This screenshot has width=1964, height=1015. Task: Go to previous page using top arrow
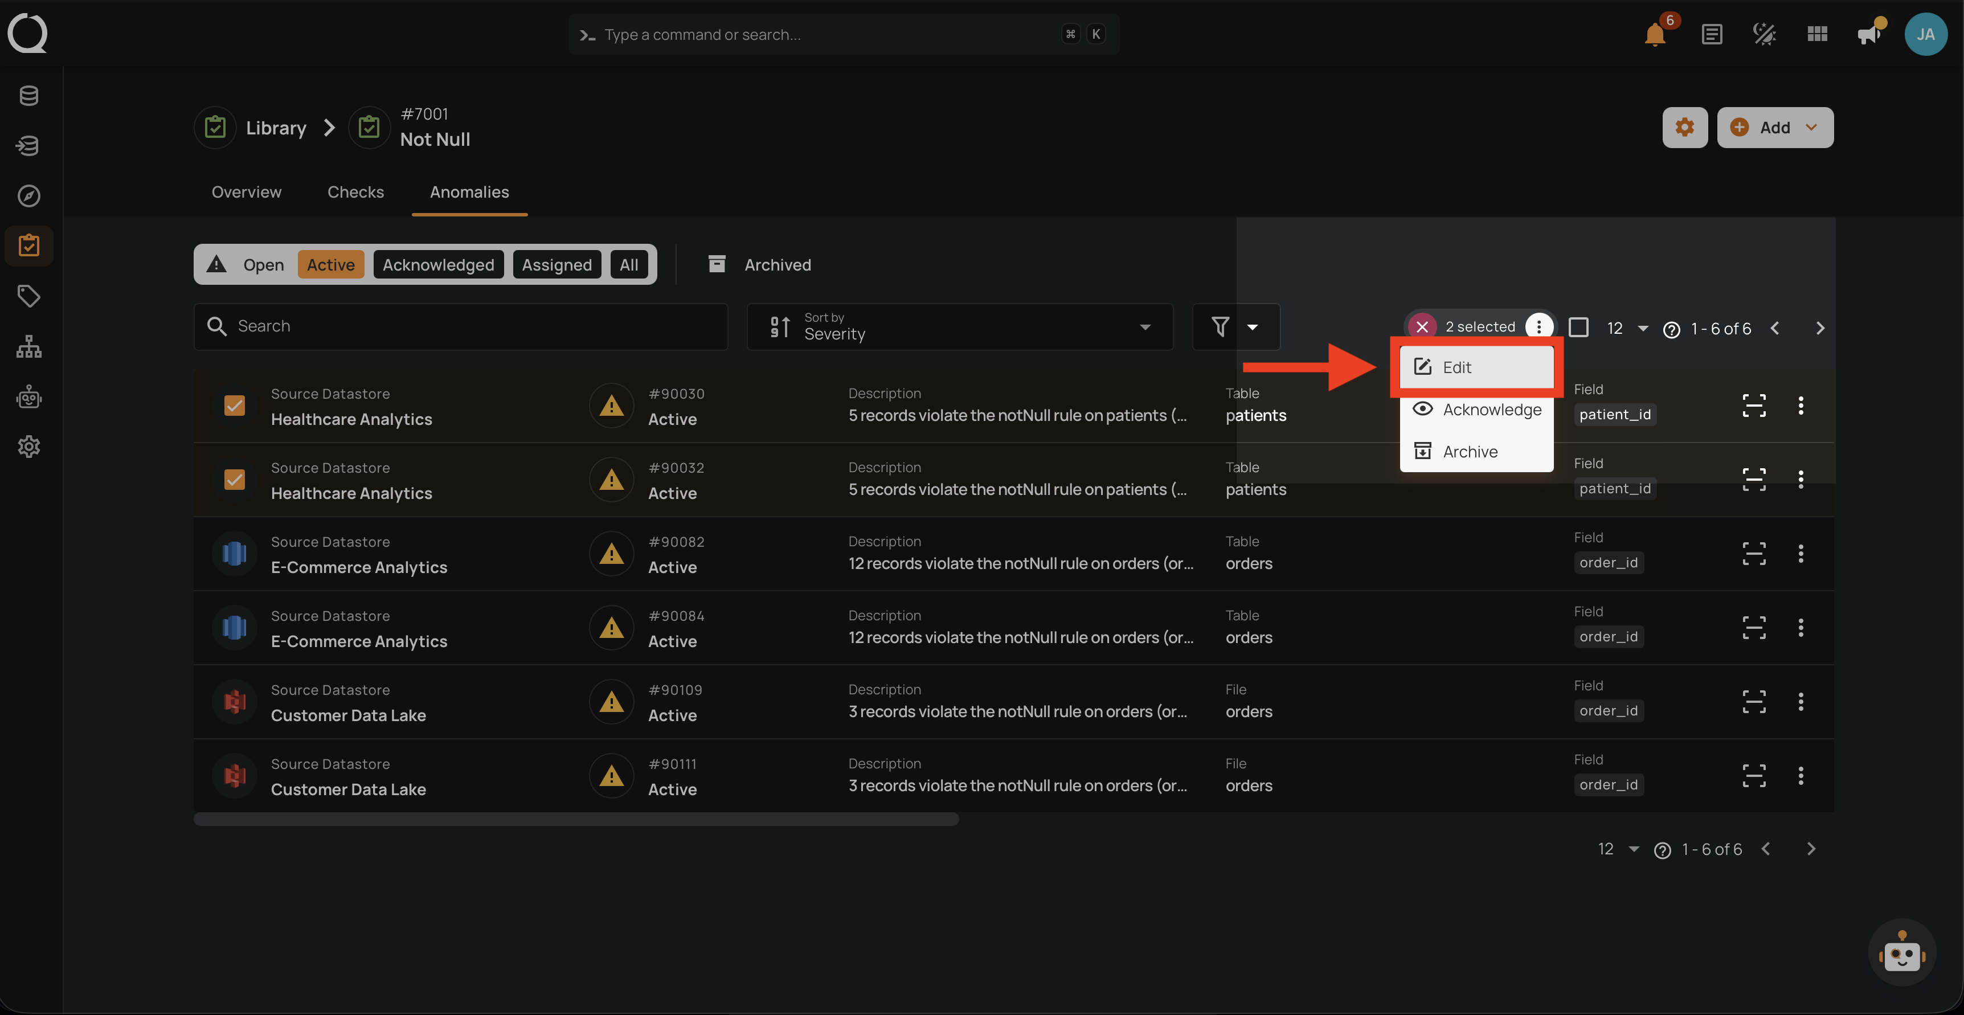(x=1775, y=329)
